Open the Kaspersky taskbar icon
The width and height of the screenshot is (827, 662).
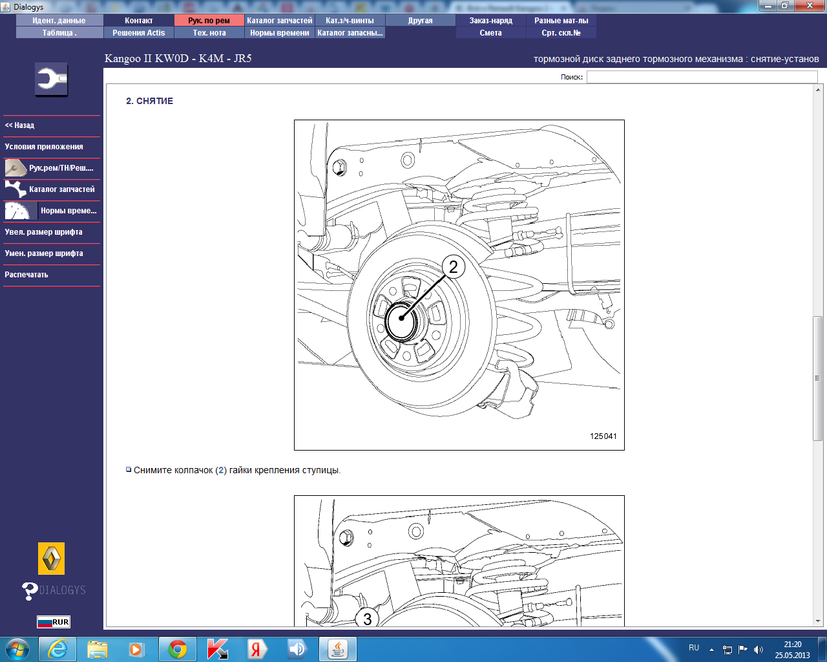click(x=217, y=649)
